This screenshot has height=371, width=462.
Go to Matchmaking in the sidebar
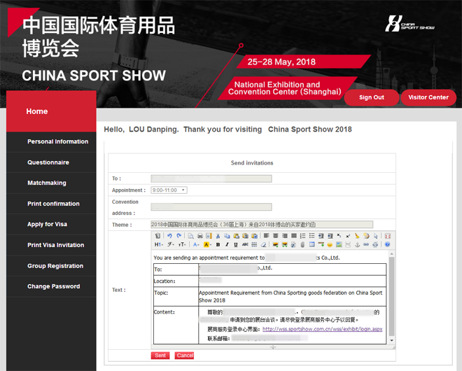coord(47,183)
